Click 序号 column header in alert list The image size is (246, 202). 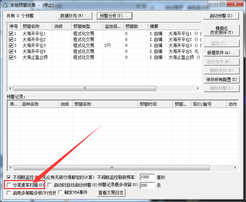14,26
